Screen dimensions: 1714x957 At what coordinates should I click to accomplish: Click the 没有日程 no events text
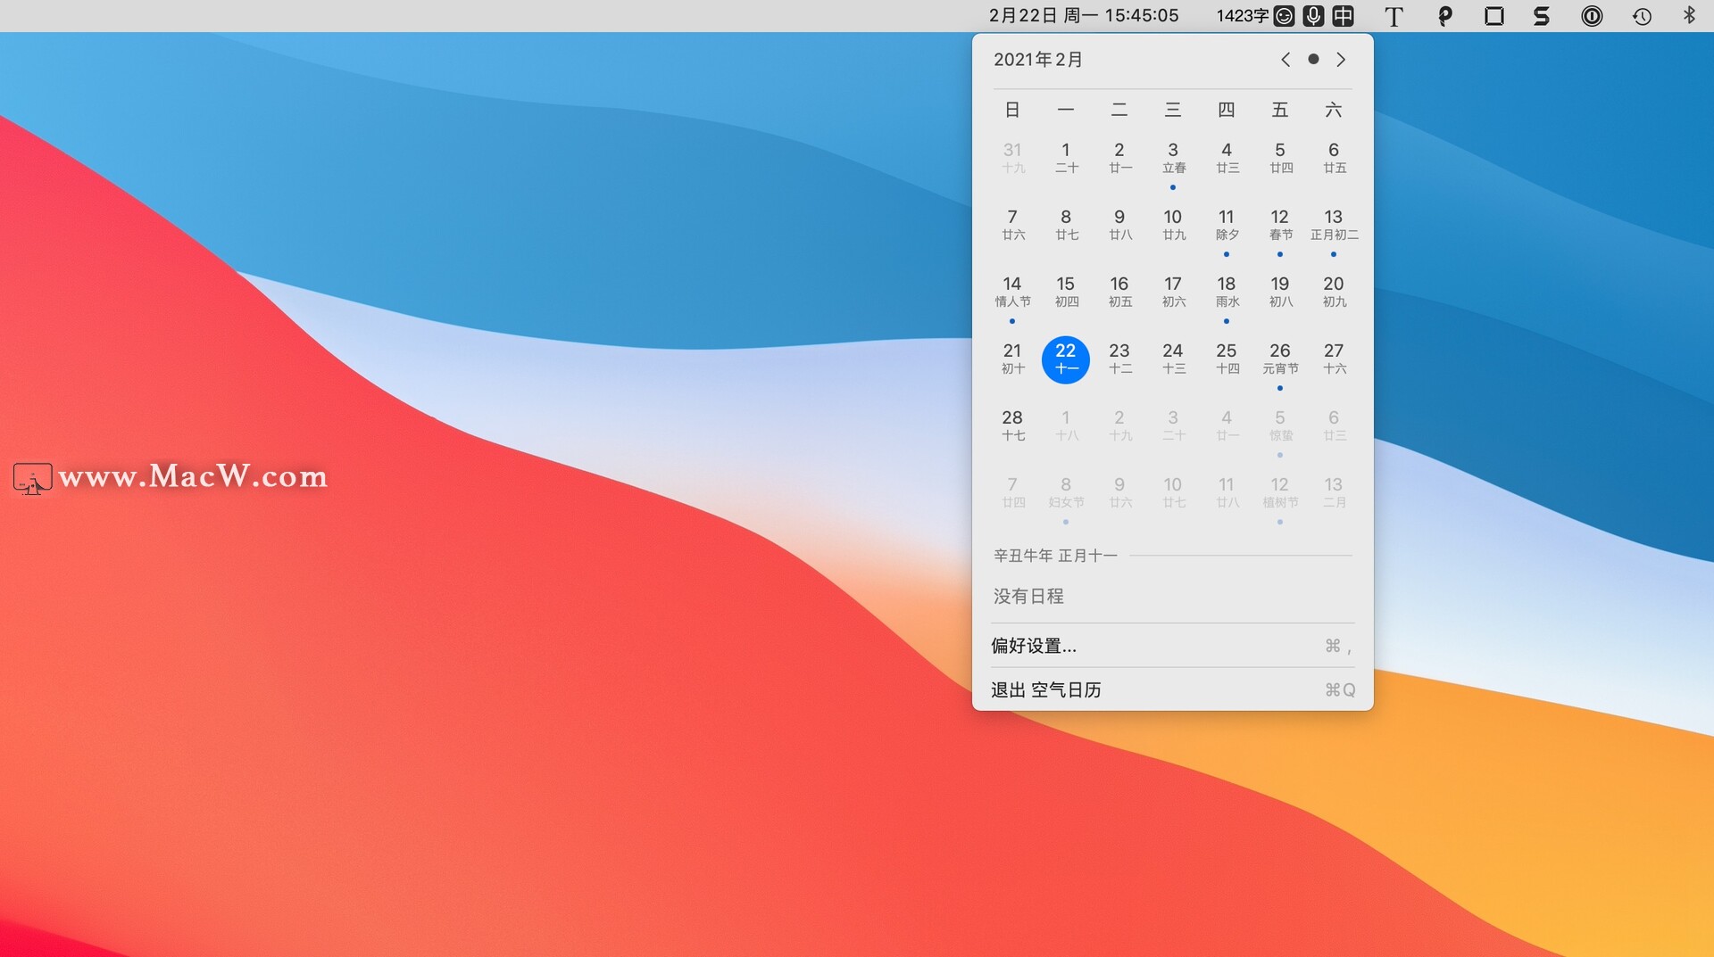pos(1028,596)
